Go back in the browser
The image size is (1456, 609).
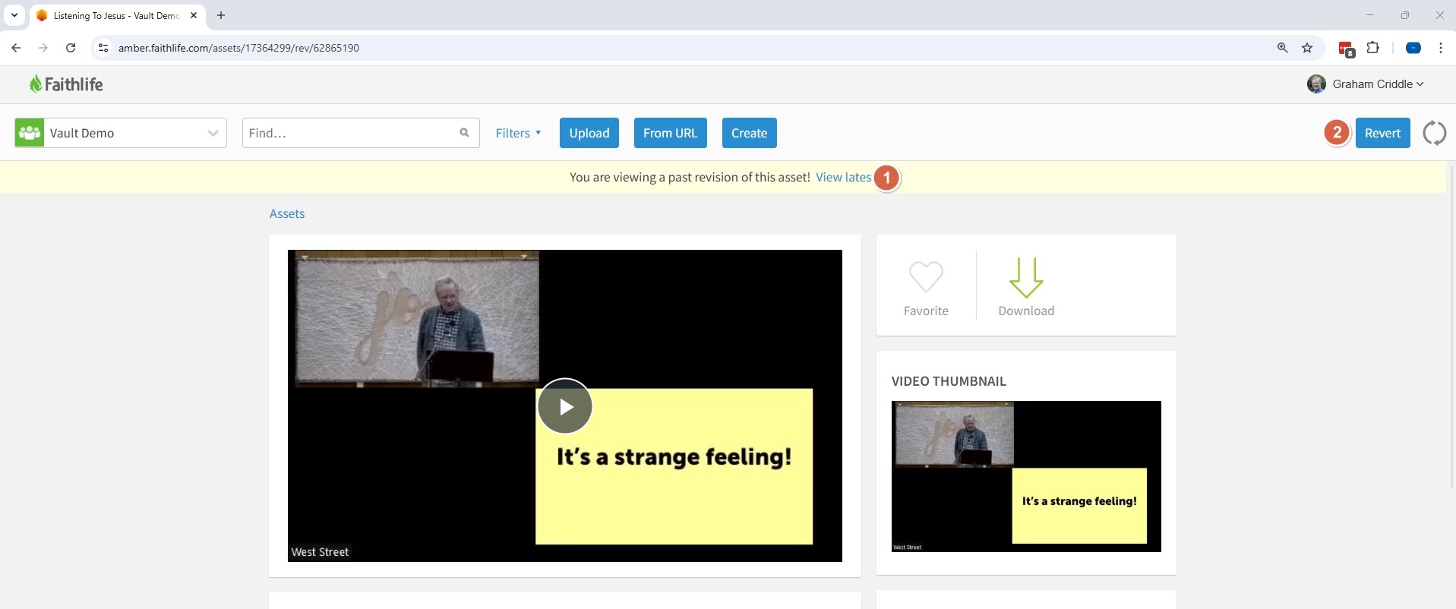coord(16,48)
